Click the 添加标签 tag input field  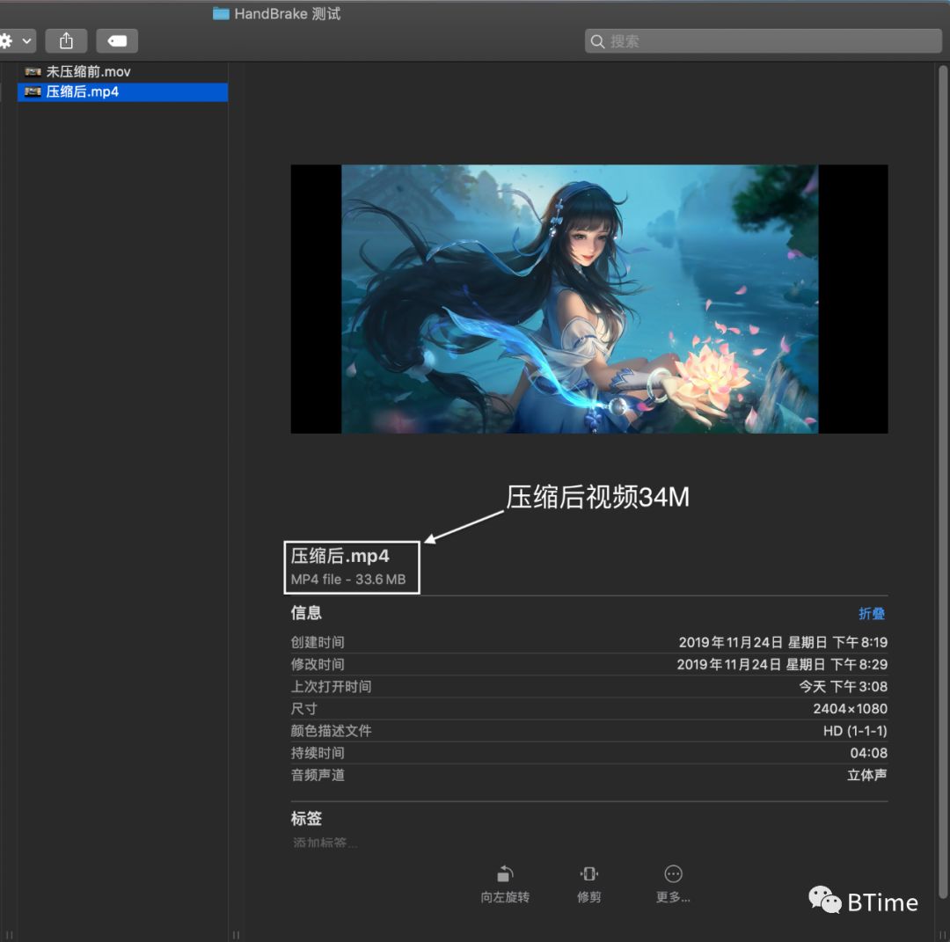pyautogui.click(x=325, y=842)
